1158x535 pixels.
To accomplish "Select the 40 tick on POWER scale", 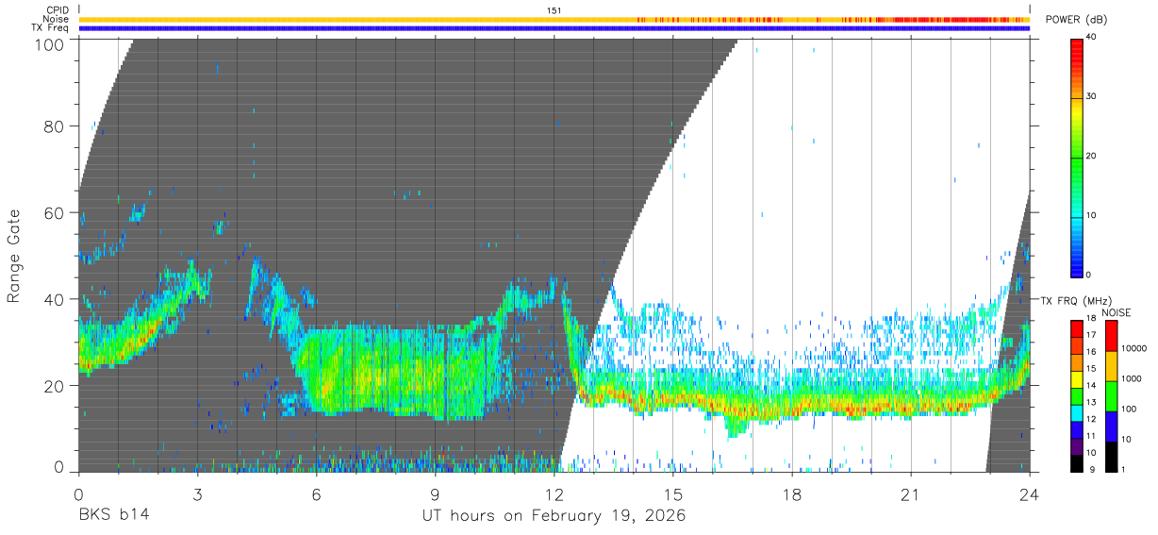I will [1092, 38].
